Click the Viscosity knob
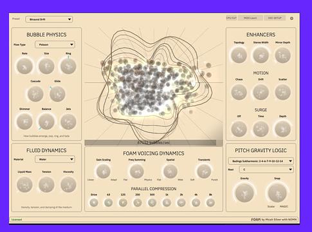Screen dimensions: 312x232 pos(68,184)
